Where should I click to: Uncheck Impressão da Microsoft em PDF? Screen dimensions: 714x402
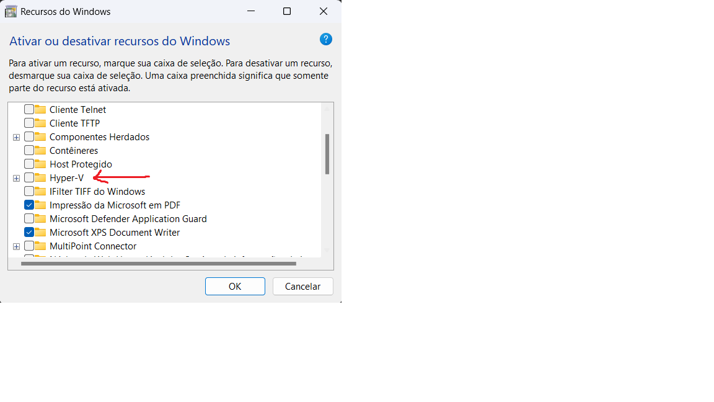[x=29, y=205]
